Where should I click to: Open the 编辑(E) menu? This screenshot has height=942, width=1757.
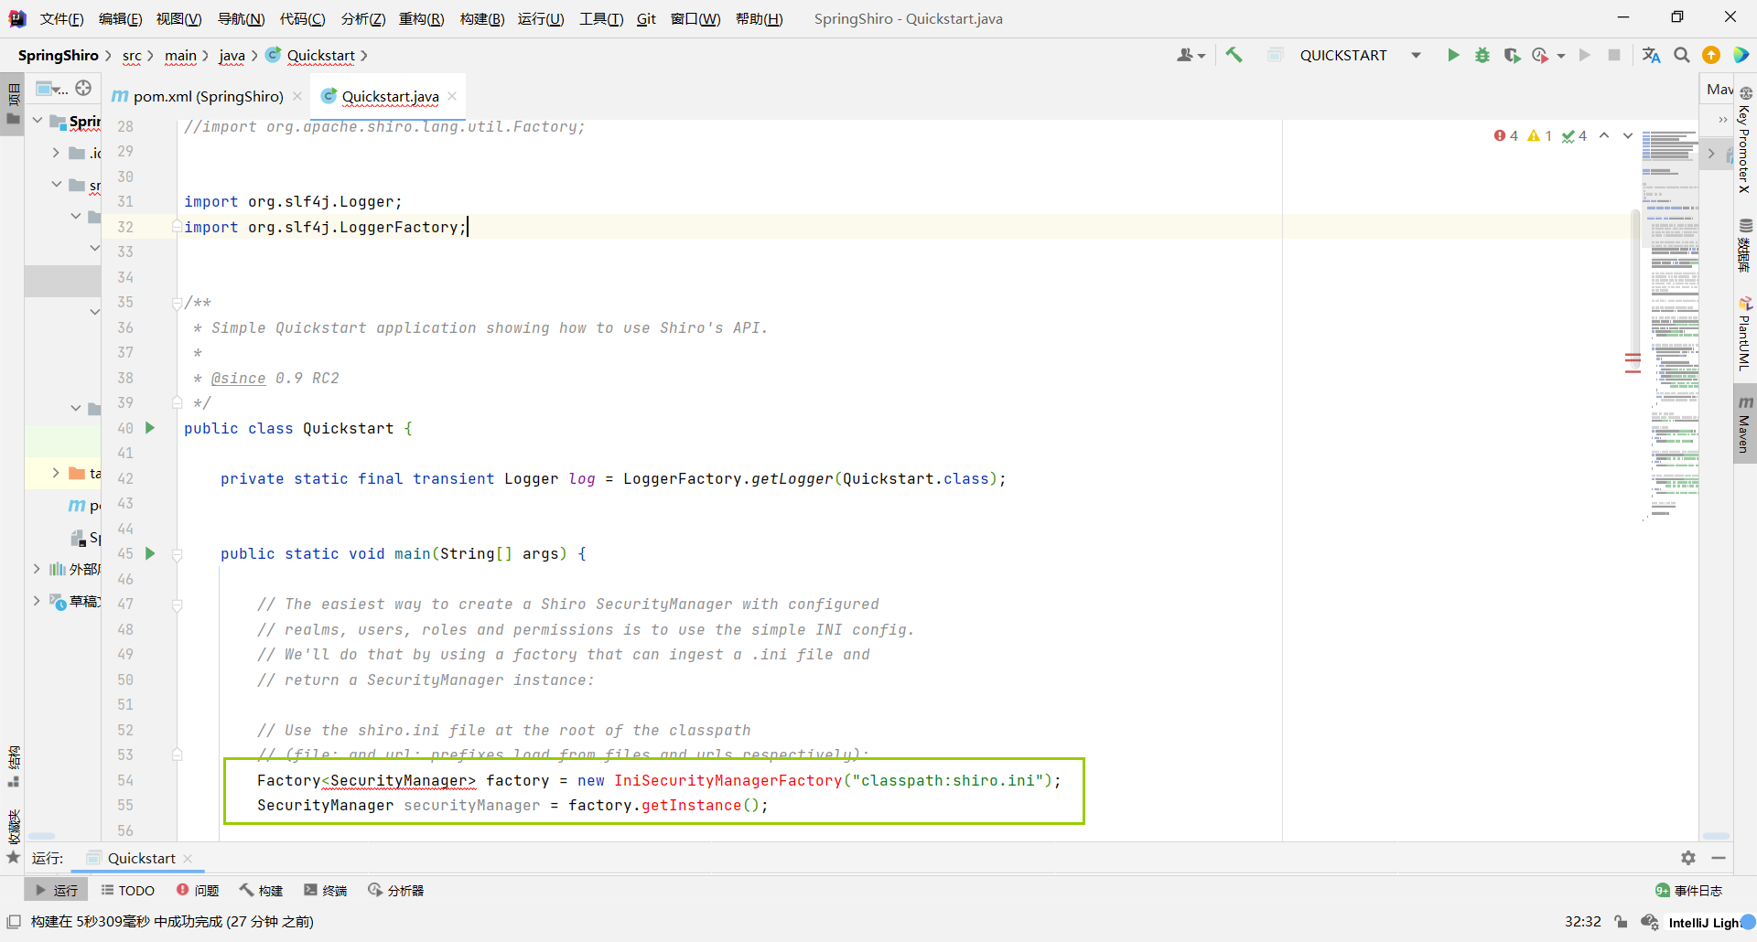[120, 19]
